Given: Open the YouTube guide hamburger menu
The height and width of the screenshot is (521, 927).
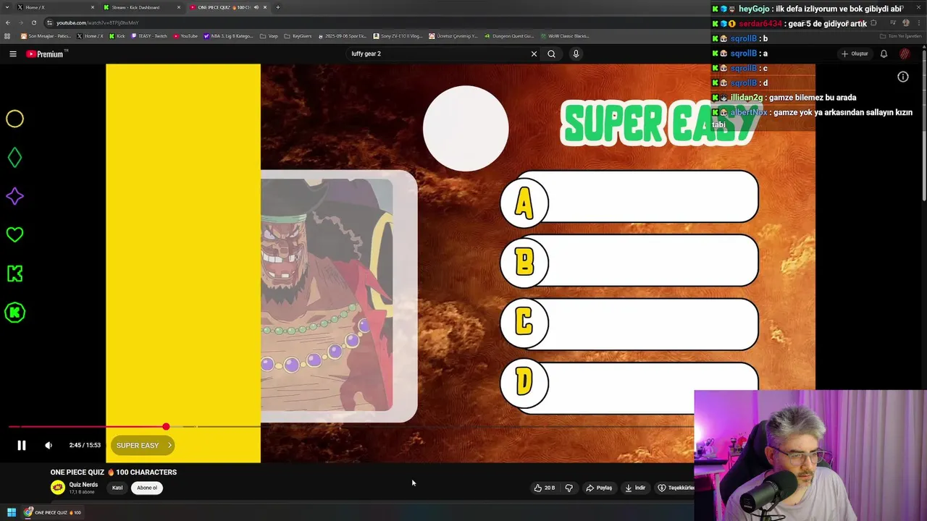Looking at the screenshot, I should (x=12, y=54).
